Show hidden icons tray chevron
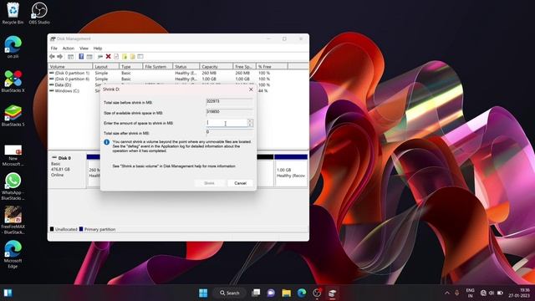This screenshot has width=535, height=301. (x=447, y=293)
